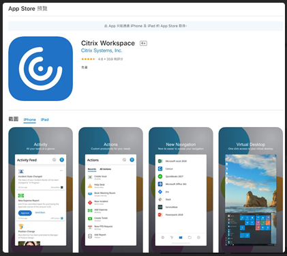Screen dimensions: 287x256
Task: Click the highlighted blue bottom navigation icon
Action: coord(181,238)
